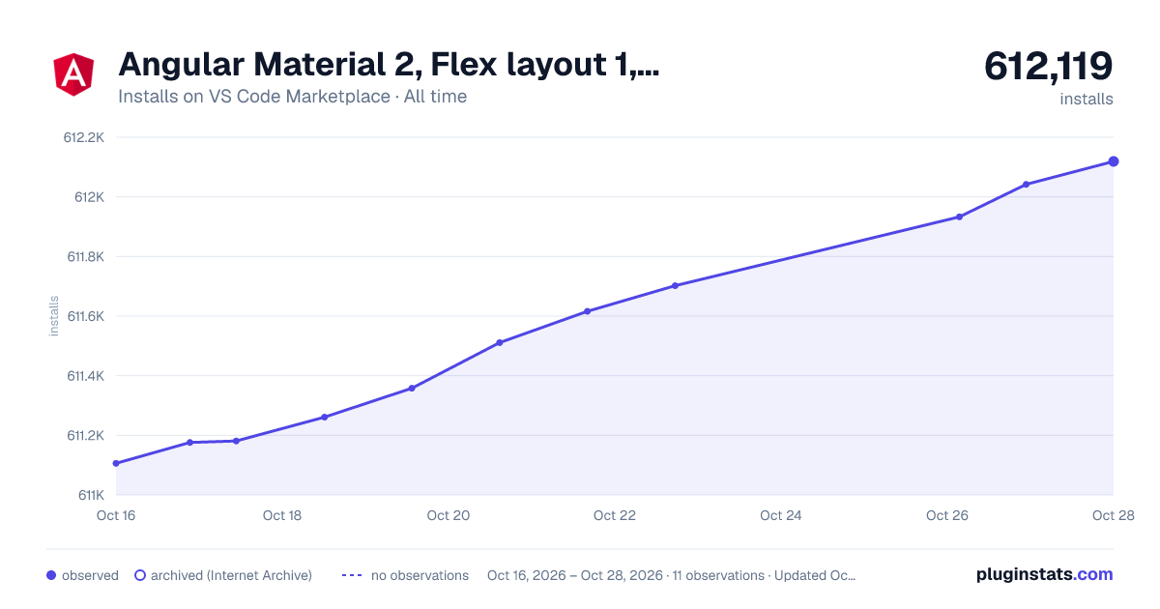
Task: Click the Angular logo icon
Action: (73, 74)
